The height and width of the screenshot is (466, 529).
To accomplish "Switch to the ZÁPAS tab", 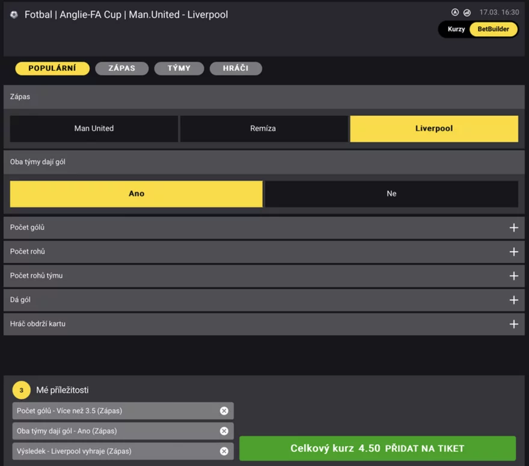I will pos(122,68).
